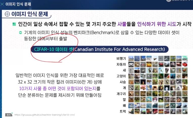Click the purple phrase 인식하기 위한 시도

tap(157, 24)
